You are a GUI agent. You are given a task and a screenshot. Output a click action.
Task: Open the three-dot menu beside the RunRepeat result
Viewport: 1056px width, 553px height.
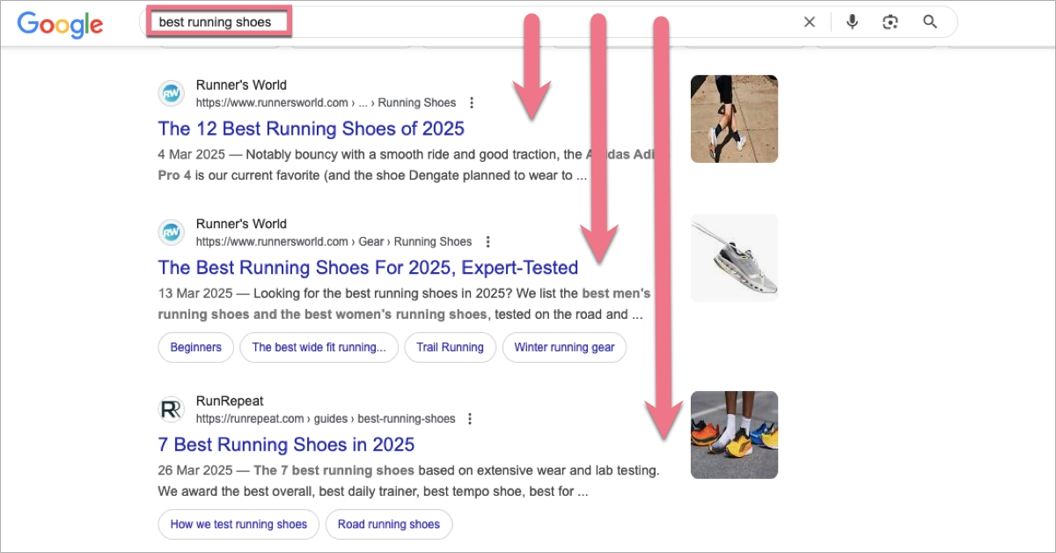(470, 418)
